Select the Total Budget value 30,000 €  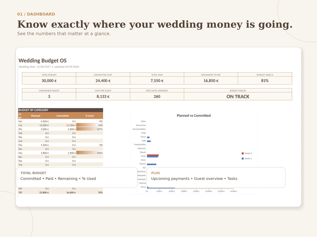coord(49,81)
